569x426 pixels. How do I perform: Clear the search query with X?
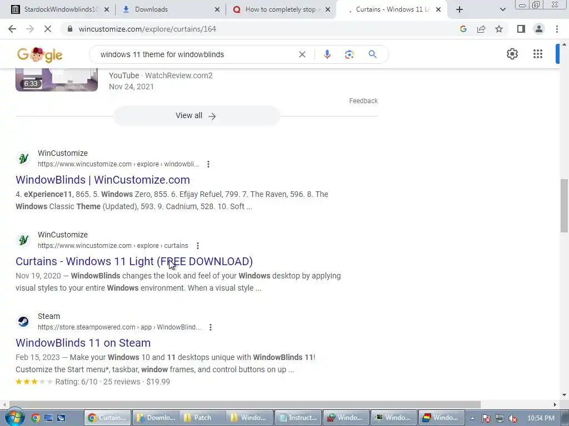(302, 54)
